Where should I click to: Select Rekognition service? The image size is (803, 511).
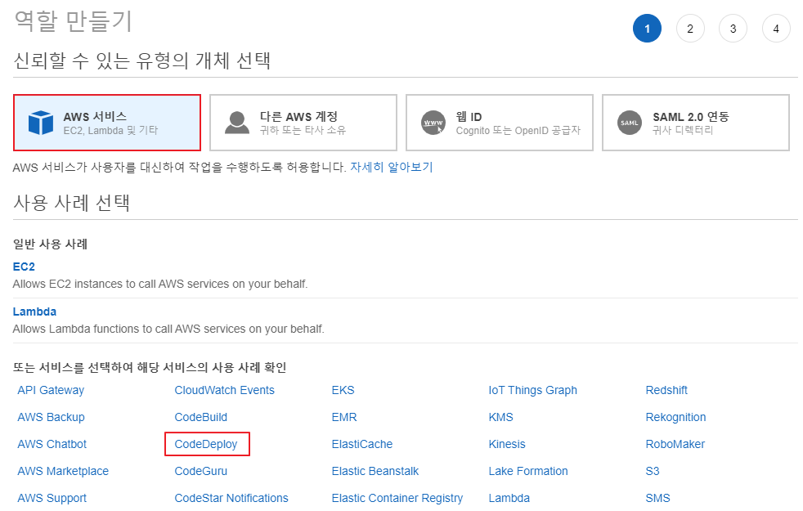[x=675, y=417]
